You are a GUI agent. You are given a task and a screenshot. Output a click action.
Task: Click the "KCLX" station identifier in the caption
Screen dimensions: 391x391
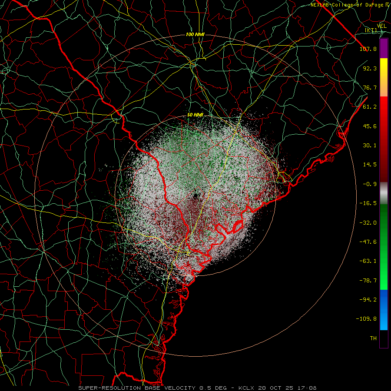tap(246, 388)
